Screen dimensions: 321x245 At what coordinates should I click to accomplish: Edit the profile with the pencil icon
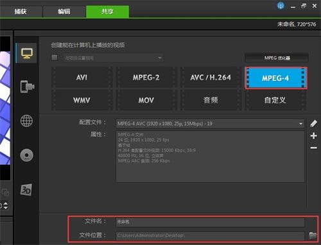[x=313, y=123]
